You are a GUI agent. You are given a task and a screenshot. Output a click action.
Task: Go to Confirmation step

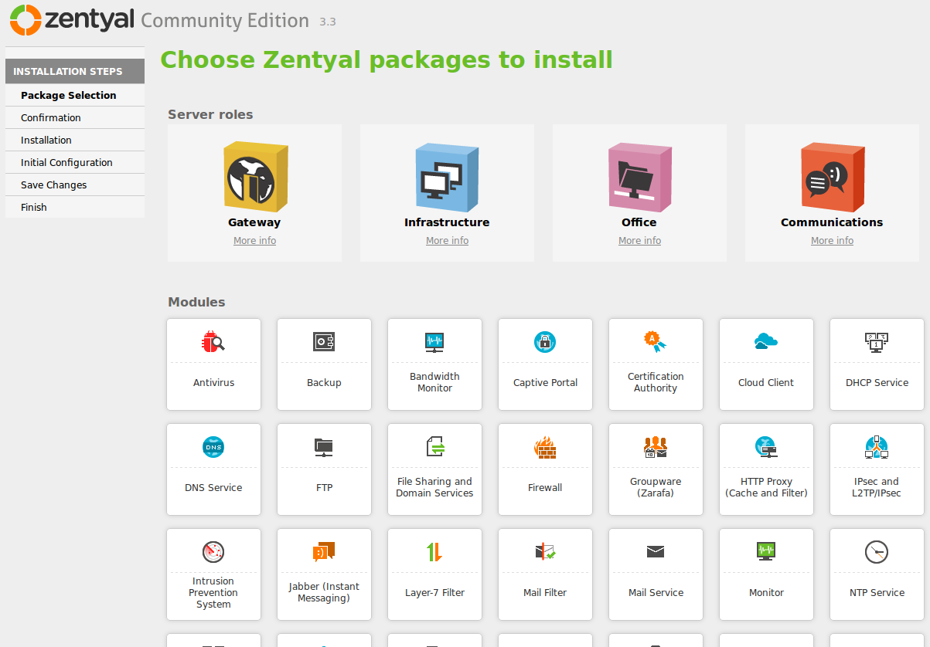pyautogui.click(x=75, y=117)
